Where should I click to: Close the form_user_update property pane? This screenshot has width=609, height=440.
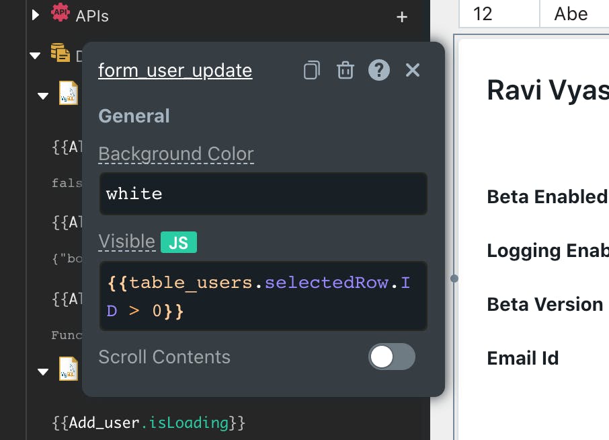click(x=413, y=70)
